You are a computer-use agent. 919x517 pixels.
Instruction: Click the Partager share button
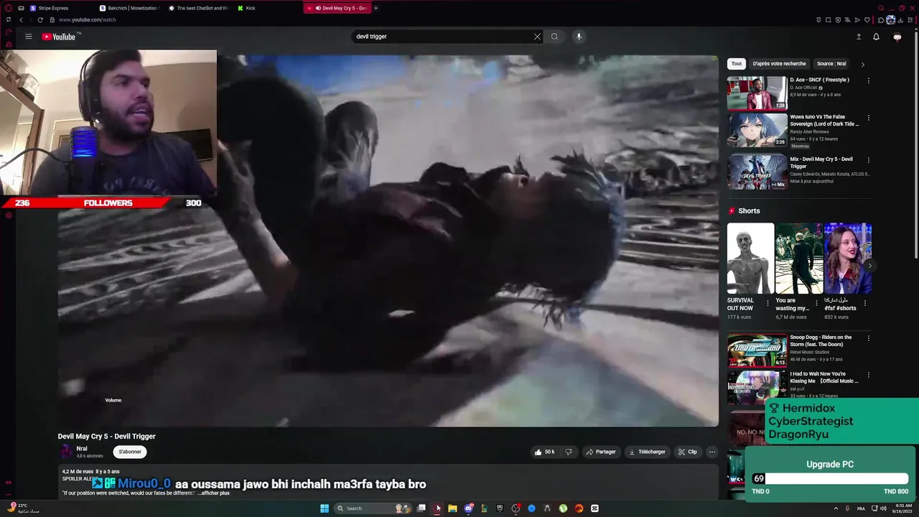tap(601, 452)
